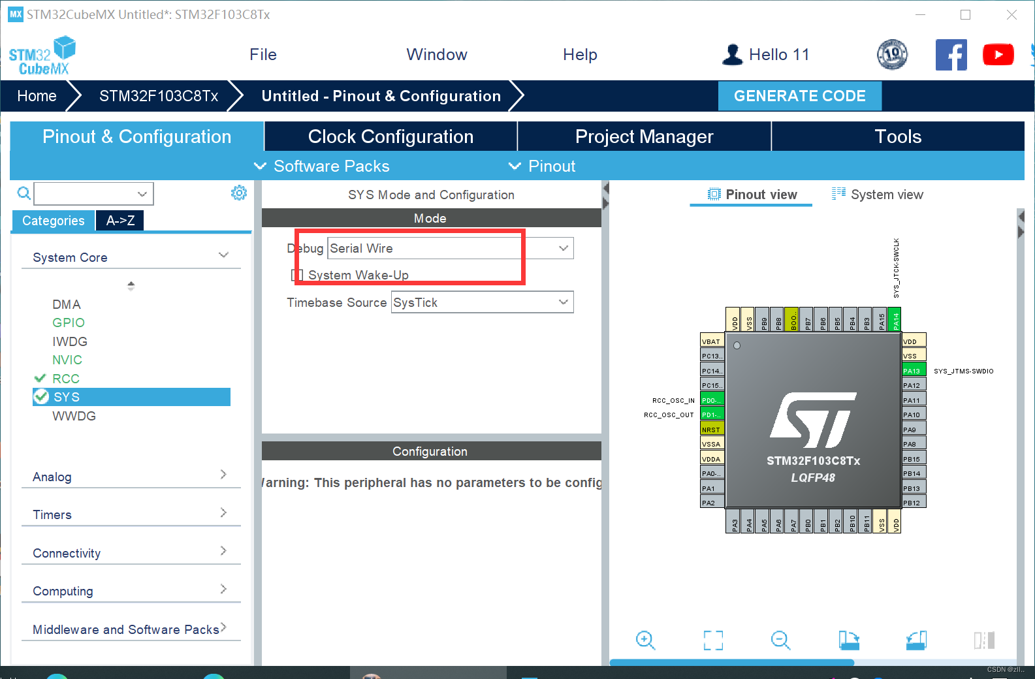
Task: Click Untitled - Pinout & Configuration breadcrumb
Action: pyautogui.click(x=381, y=96)
